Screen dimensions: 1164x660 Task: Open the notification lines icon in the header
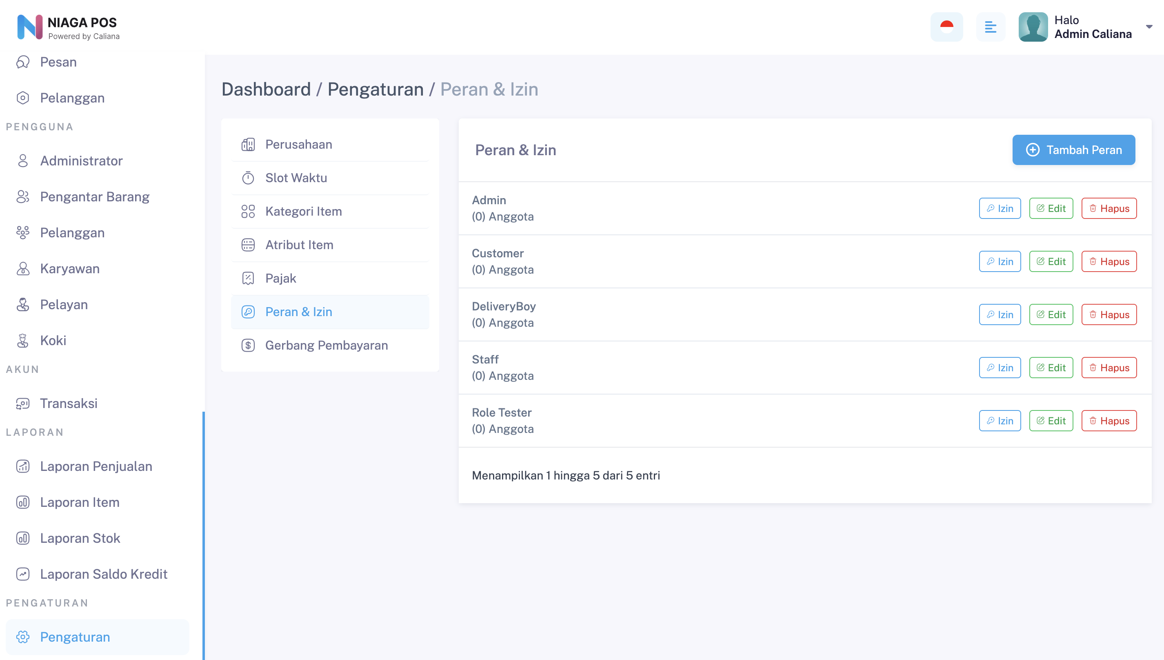click(x=990, y=27)
